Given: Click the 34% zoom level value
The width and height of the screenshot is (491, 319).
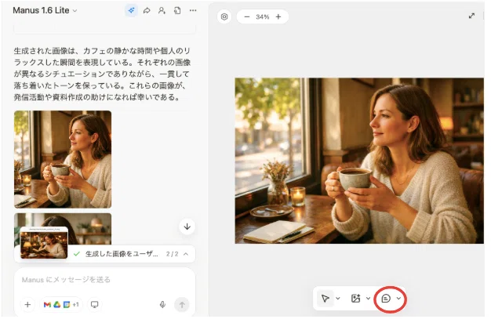Looking at the screenshot, I should click(x=263, y=16).
